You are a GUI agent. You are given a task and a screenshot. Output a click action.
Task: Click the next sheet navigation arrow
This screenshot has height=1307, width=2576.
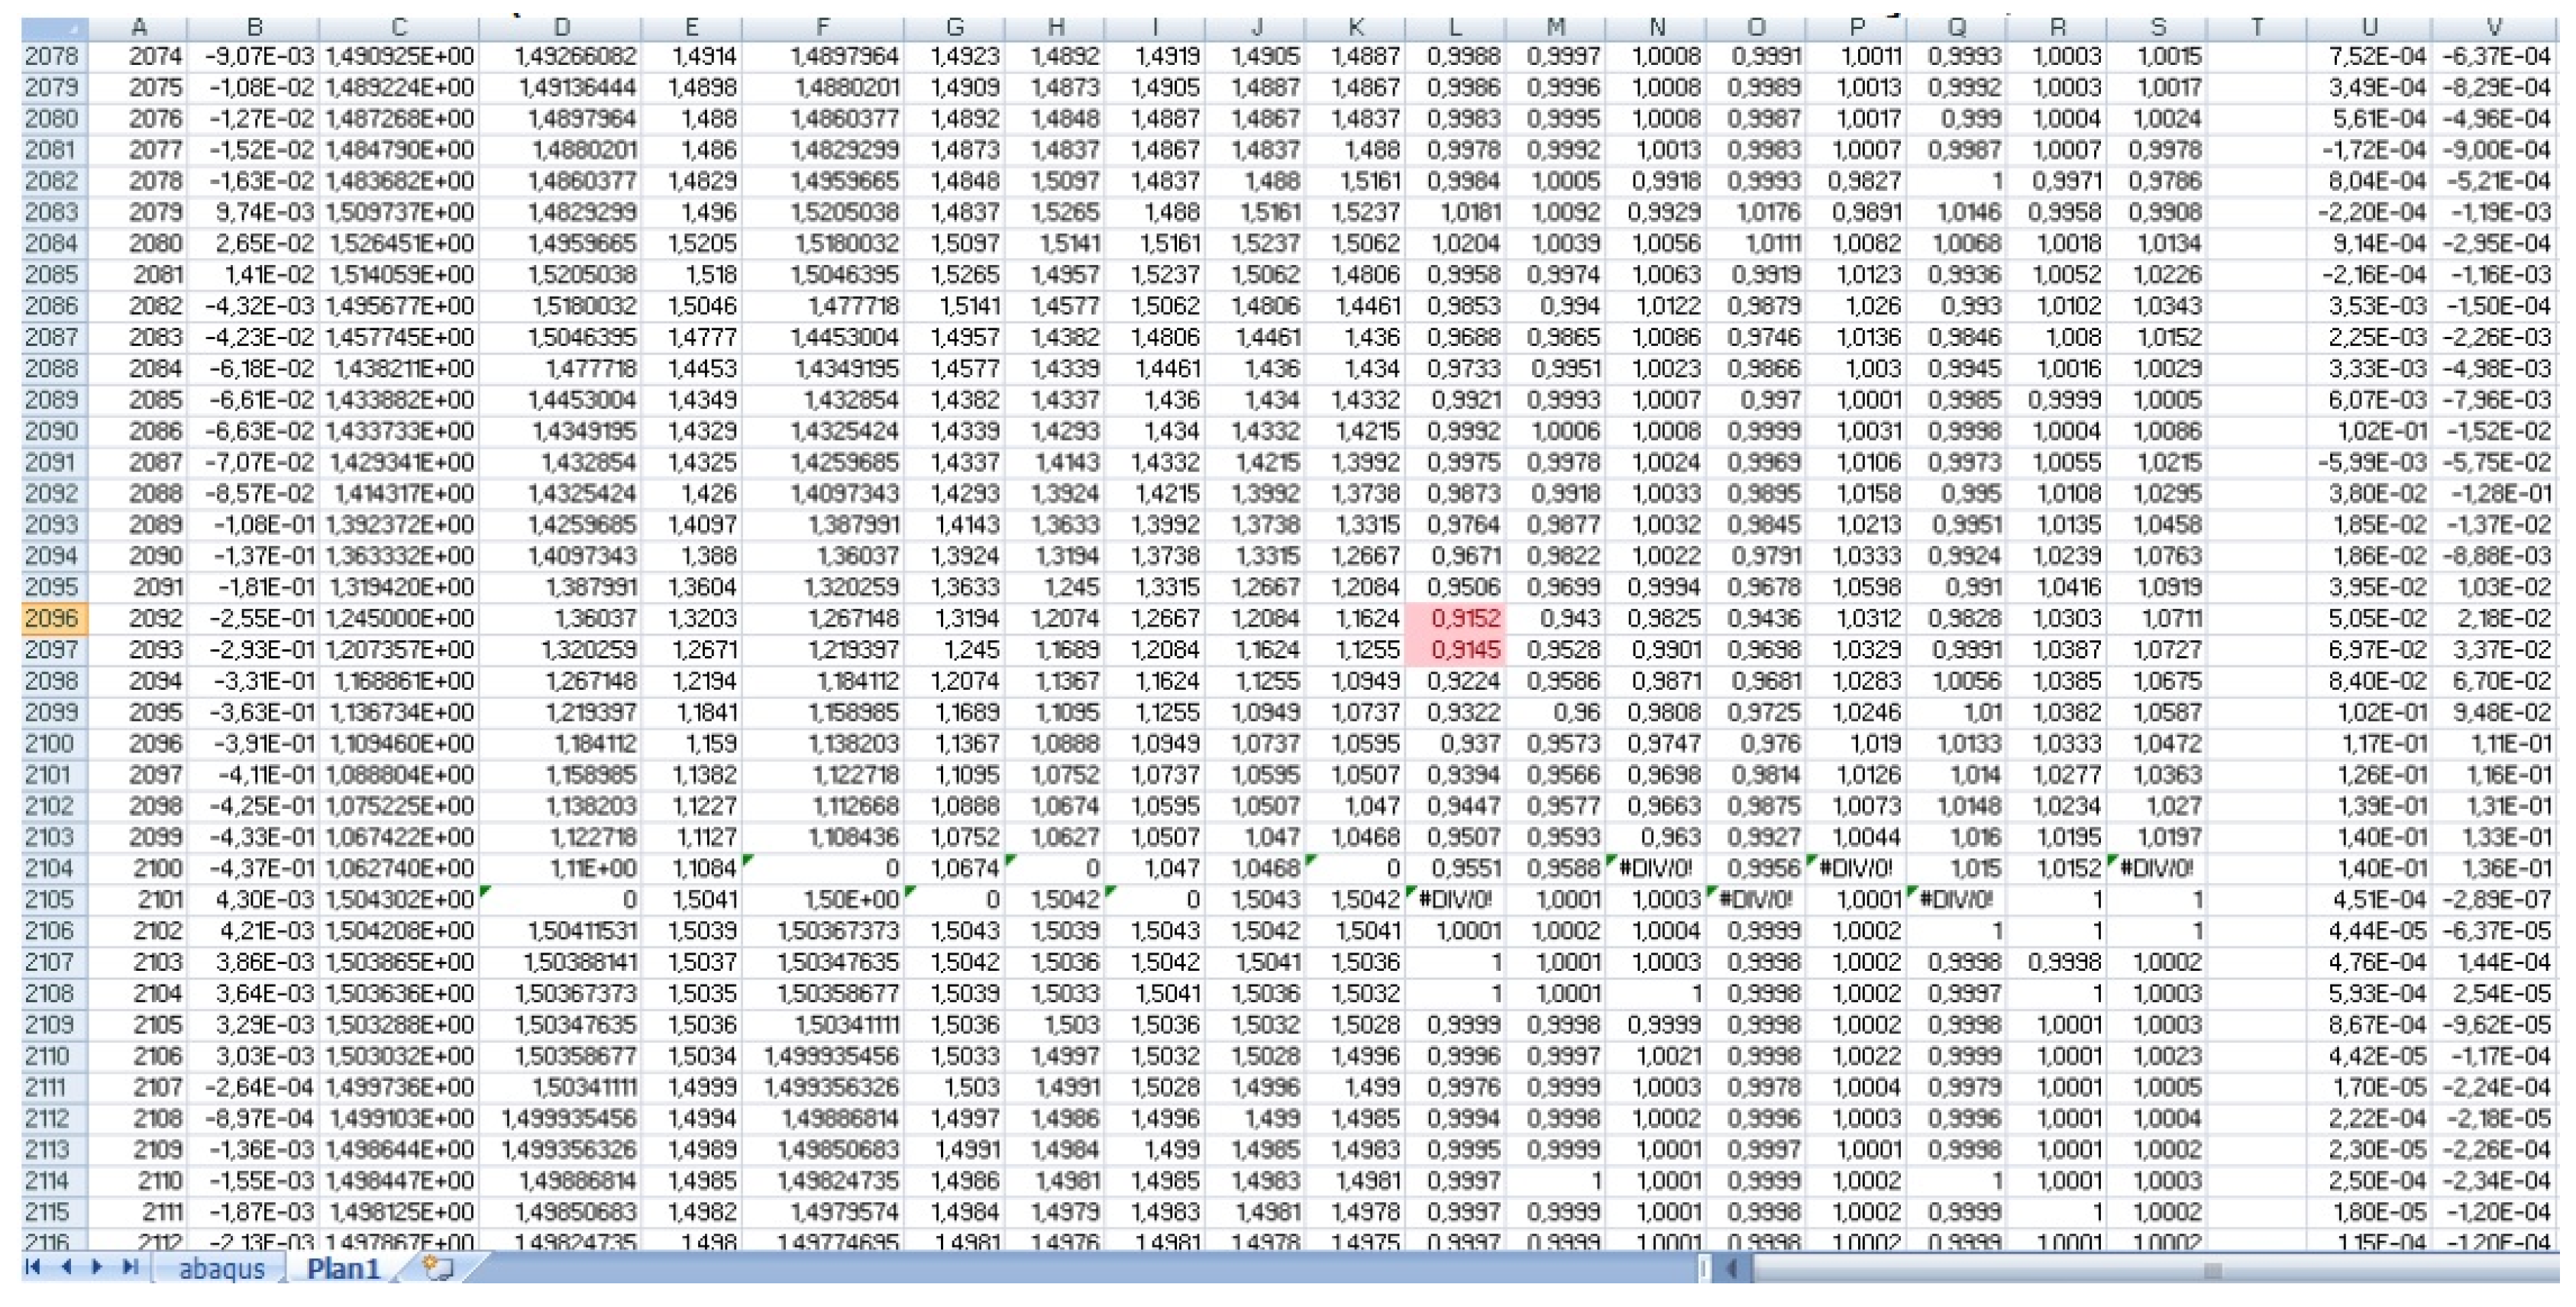(98, 1268)
